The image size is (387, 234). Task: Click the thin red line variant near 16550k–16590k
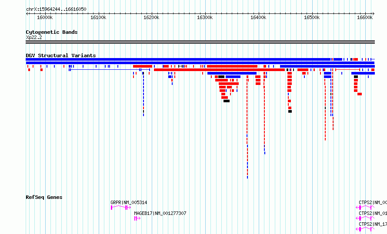[347, 70]
